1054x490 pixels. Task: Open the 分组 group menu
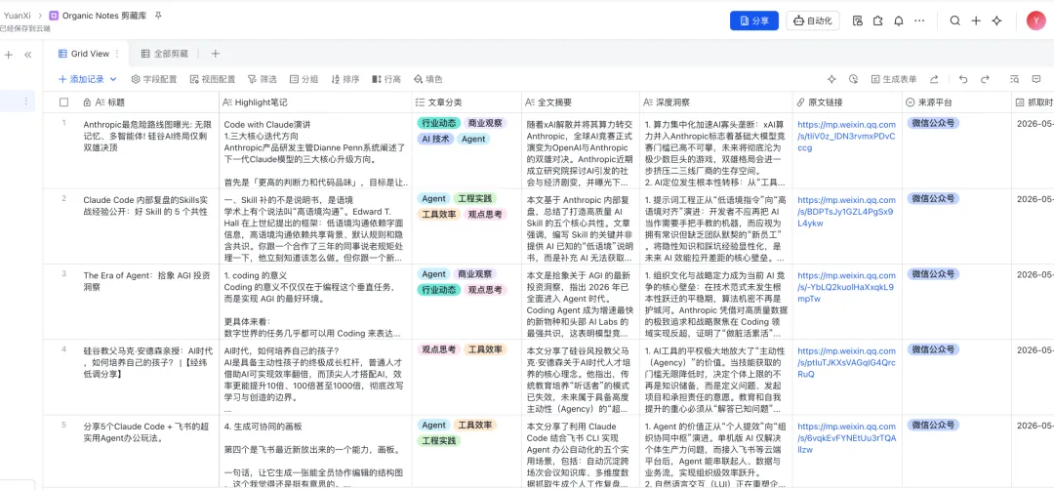(304, 79)
